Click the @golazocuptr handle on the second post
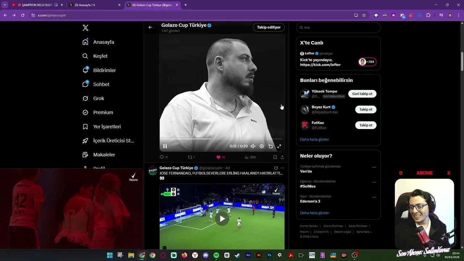Viewport: 464px width, 261px height. click(x=211, y=168)
